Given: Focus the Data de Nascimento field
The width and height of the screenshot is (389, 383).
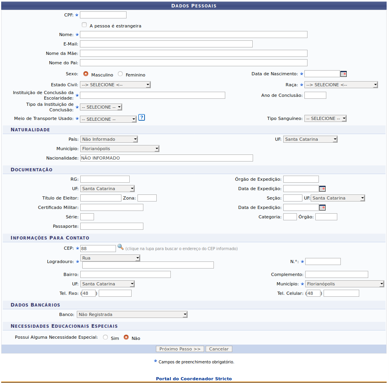Looking at the screenshot, I should [322, 74].
